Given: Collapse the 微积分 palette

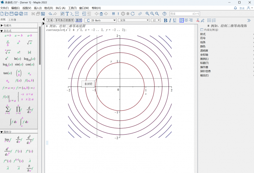Looking at the screenshot, I should pos(1,132).
